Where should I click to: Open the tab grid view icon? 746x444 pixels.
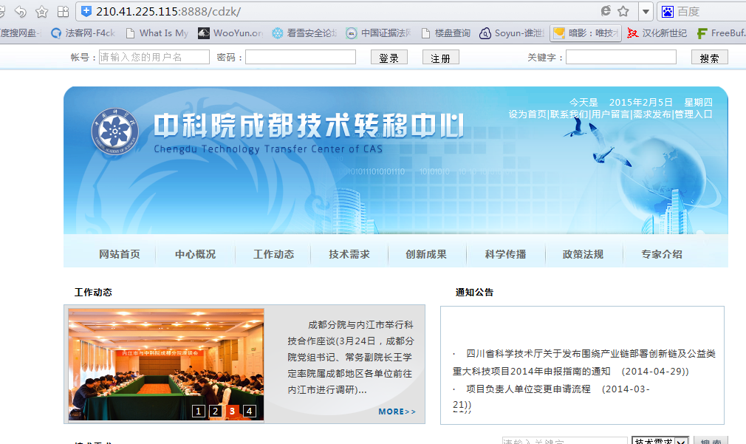pos(63,11)
